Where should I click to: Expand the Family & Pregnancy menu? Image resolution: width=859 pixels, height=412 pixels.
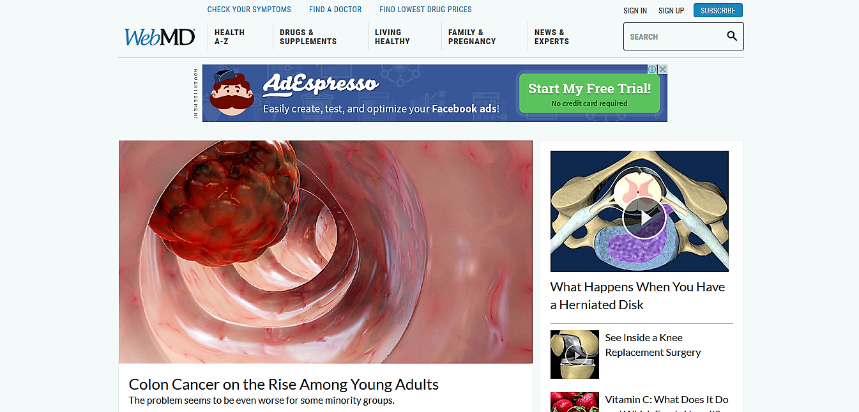pyautogui.click(x=472, y=36)
